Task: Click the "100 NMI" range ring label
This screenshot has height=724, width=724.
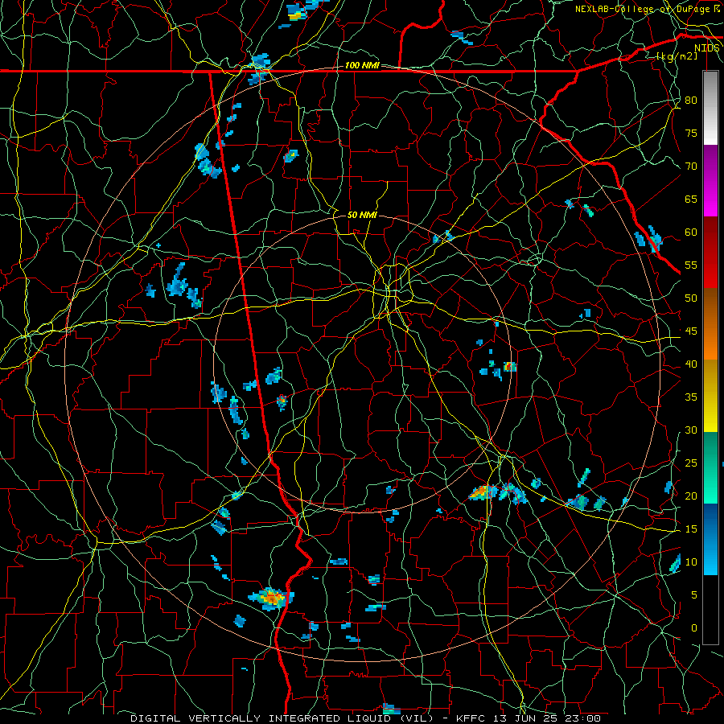Action: (362, 65)
